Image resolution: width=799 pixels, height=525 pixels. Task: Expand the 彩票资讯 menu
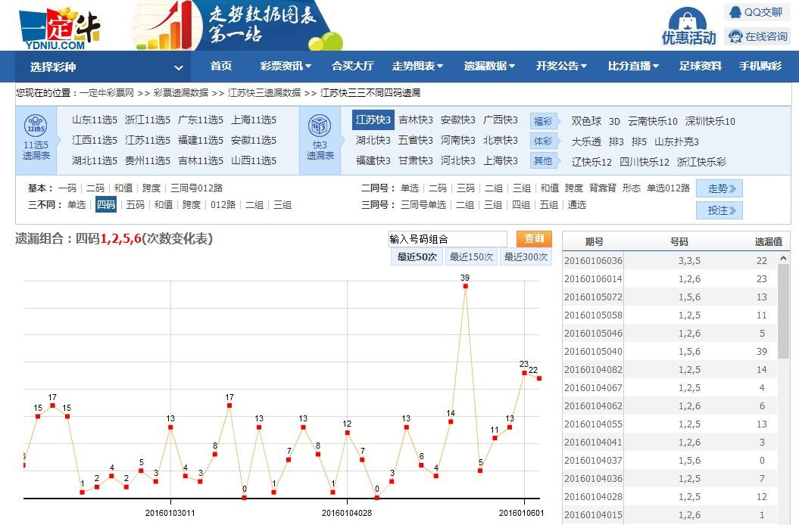coord(286,67)
